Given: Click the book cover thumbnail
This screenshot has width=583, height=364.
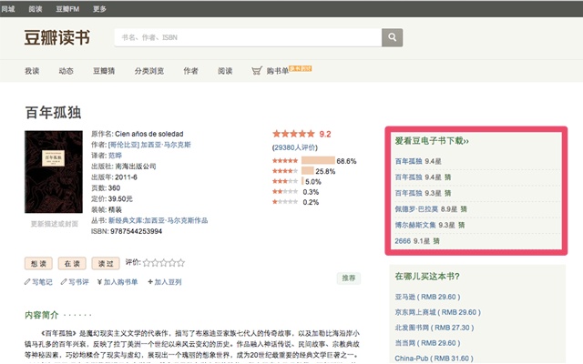Looking at the screenshot, I should click(x=54, y=172).
